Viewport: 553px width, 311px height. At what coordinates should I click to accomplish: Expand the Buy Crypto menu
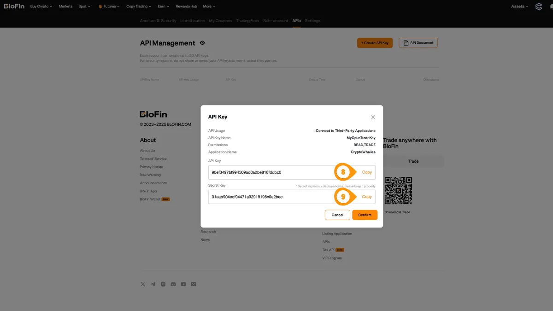tap(41, 6)
